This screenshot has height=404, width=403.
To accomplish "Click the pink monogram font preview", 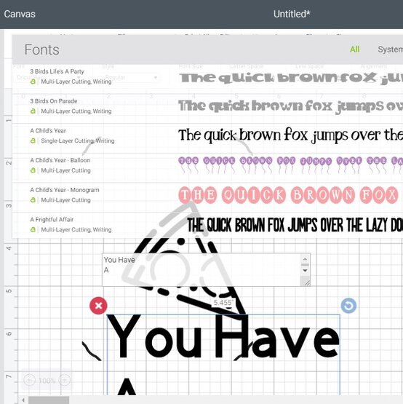I will coord(288,195).
